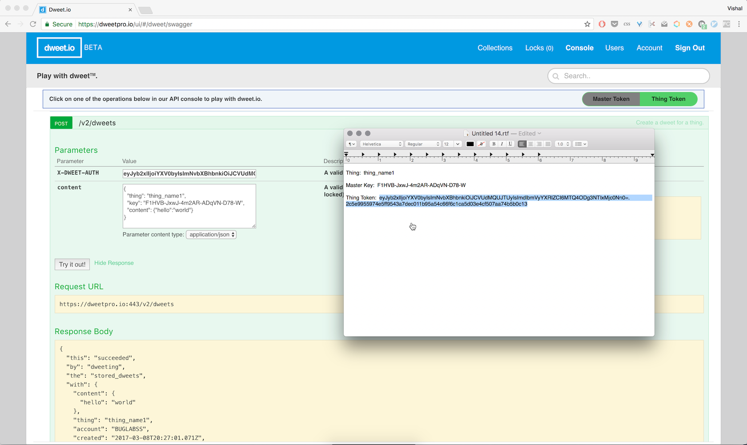The image size is (747, 445).
Task: Bookmark this page with the star icon
Action: click(x=587, y=24)
